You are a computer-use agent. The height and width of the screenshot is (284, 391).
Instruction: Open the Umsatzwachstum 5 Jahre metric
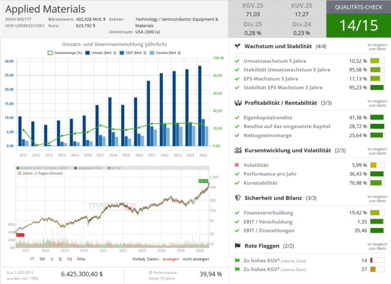275,61
